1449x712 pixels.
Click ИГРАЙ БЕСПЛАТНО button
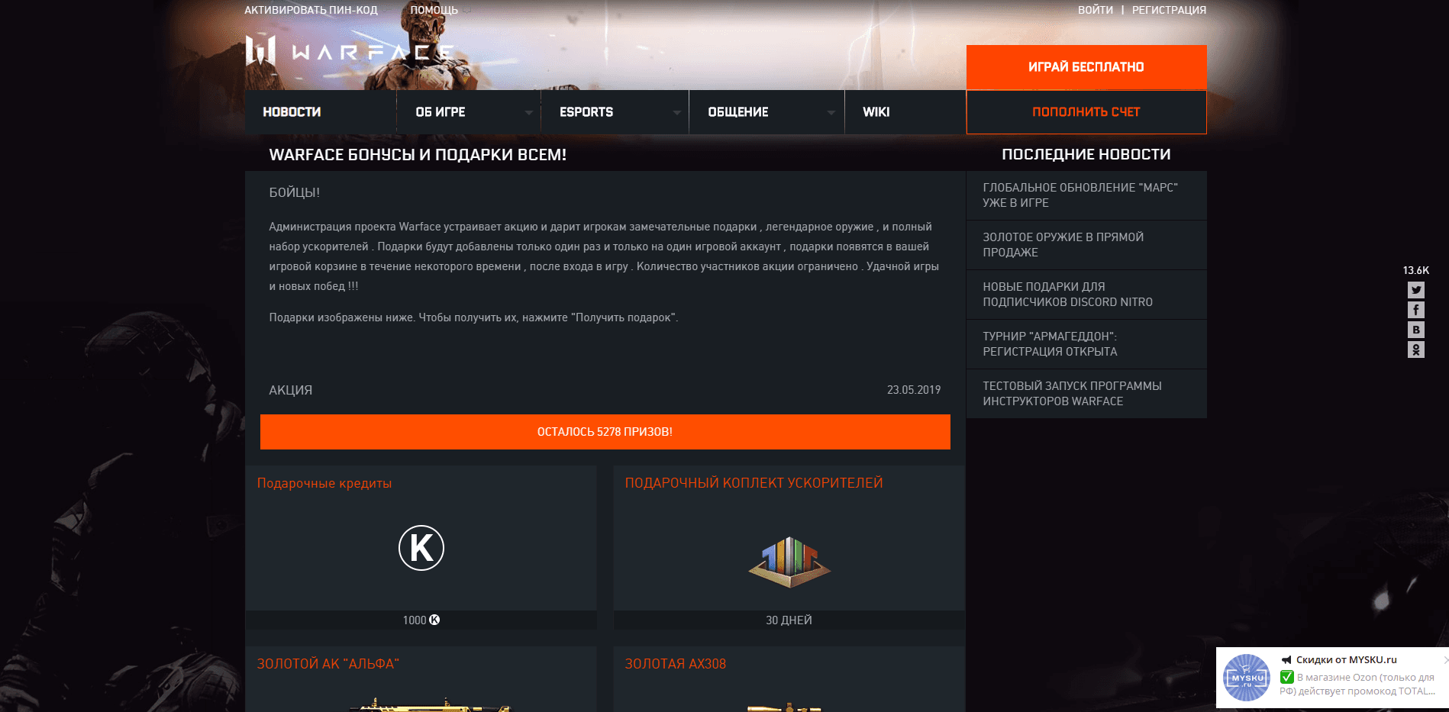click(x=1086, y=67)
